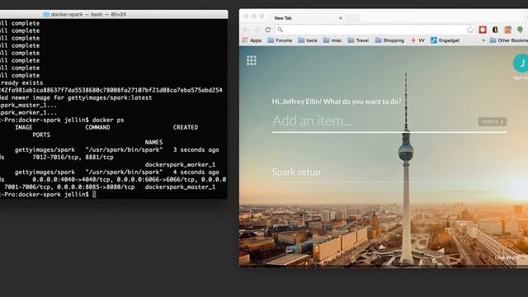Click the orange square extension icon
This screenshot has height=297, width=528.
click(x=507, y=30)
